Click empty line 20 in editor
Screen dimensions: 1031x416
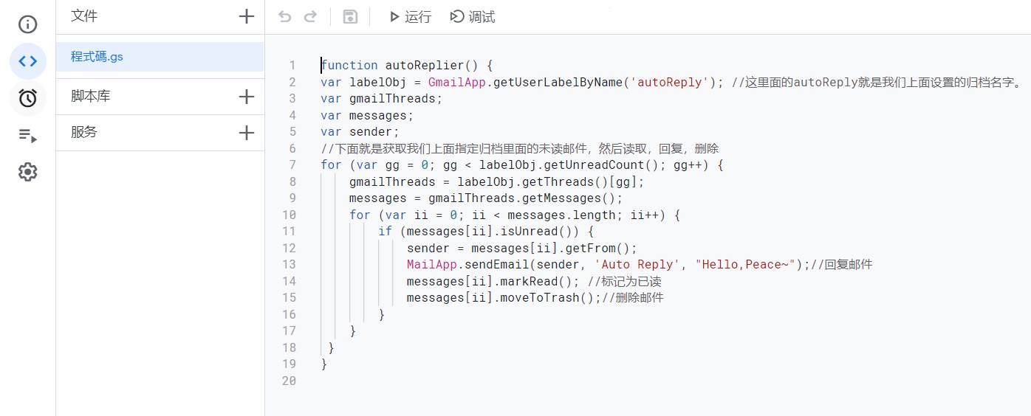665,381
